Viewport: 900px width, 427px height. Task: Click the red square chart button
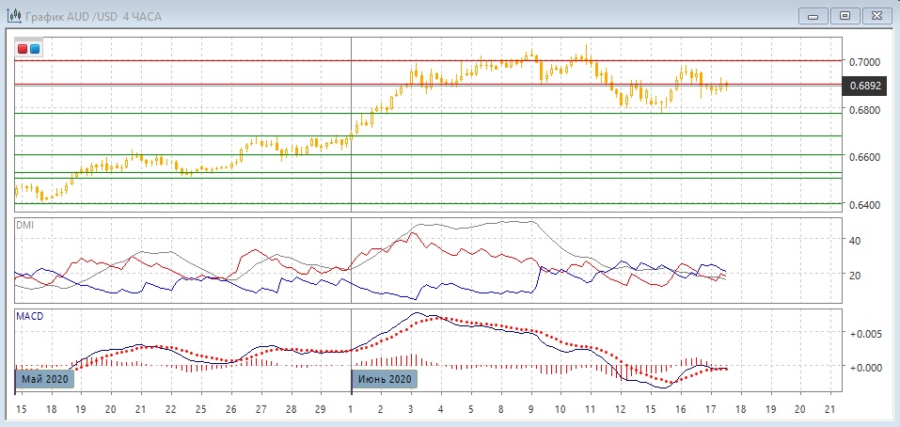(x=24, y=48)
